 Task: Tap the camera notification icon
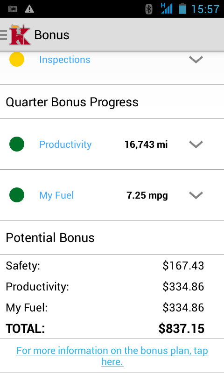click(13, 9)
